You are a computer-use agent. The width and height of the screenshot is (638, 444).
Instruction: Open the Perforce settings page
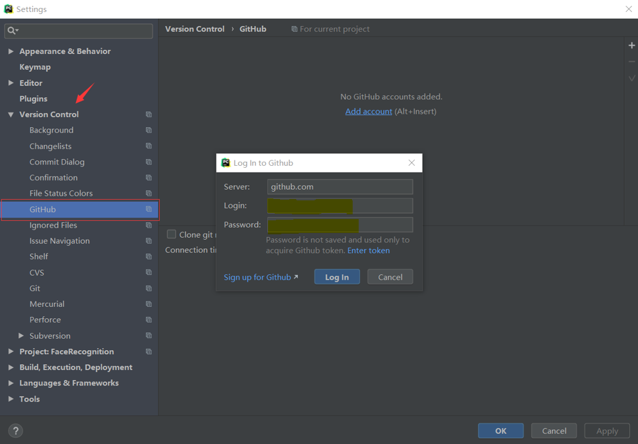[x=45, y=320]
